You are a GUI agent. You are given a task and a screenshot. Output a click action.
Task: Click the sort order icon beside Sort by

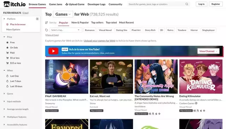tap(46, 23)
